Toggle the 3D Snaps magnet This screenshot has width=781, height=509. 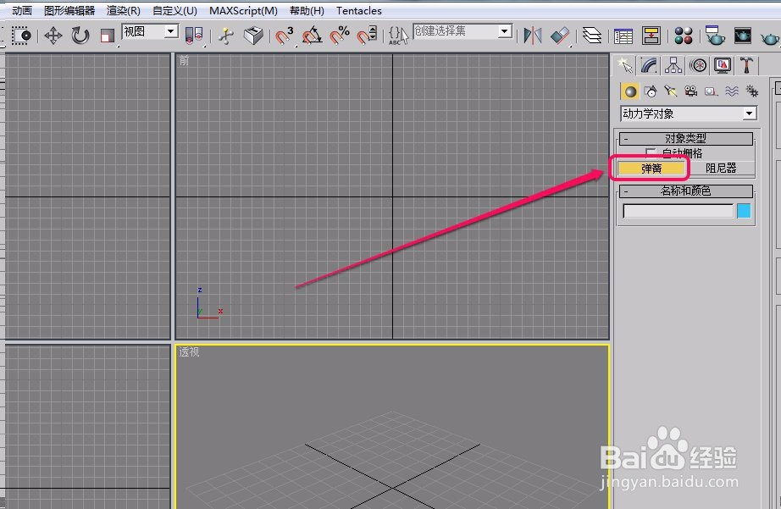point(285,36)
